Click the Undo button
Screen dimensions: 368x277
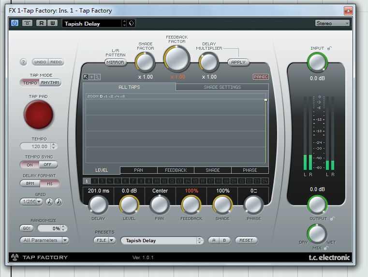point(40,62)
